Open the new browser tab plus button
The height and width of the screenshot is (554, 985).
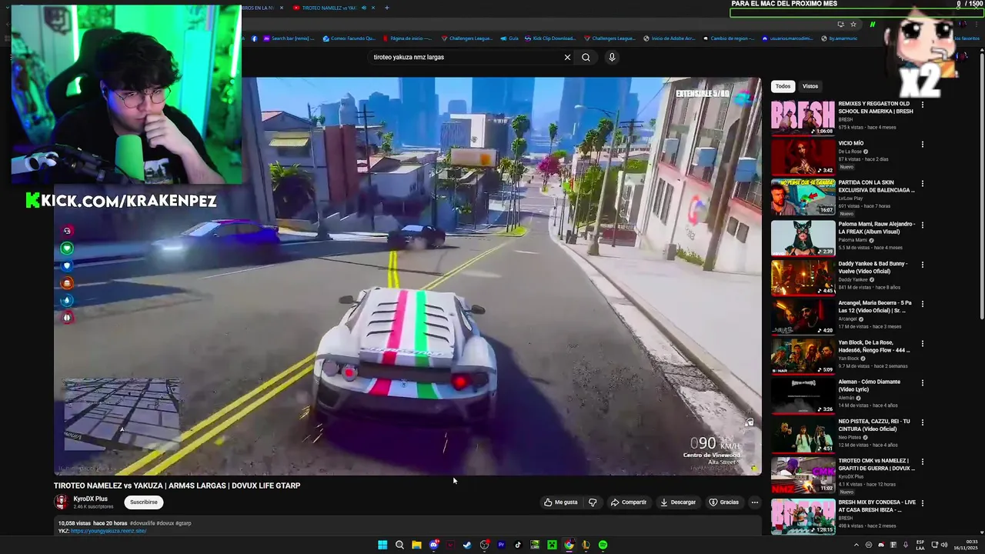coord(386,8)
